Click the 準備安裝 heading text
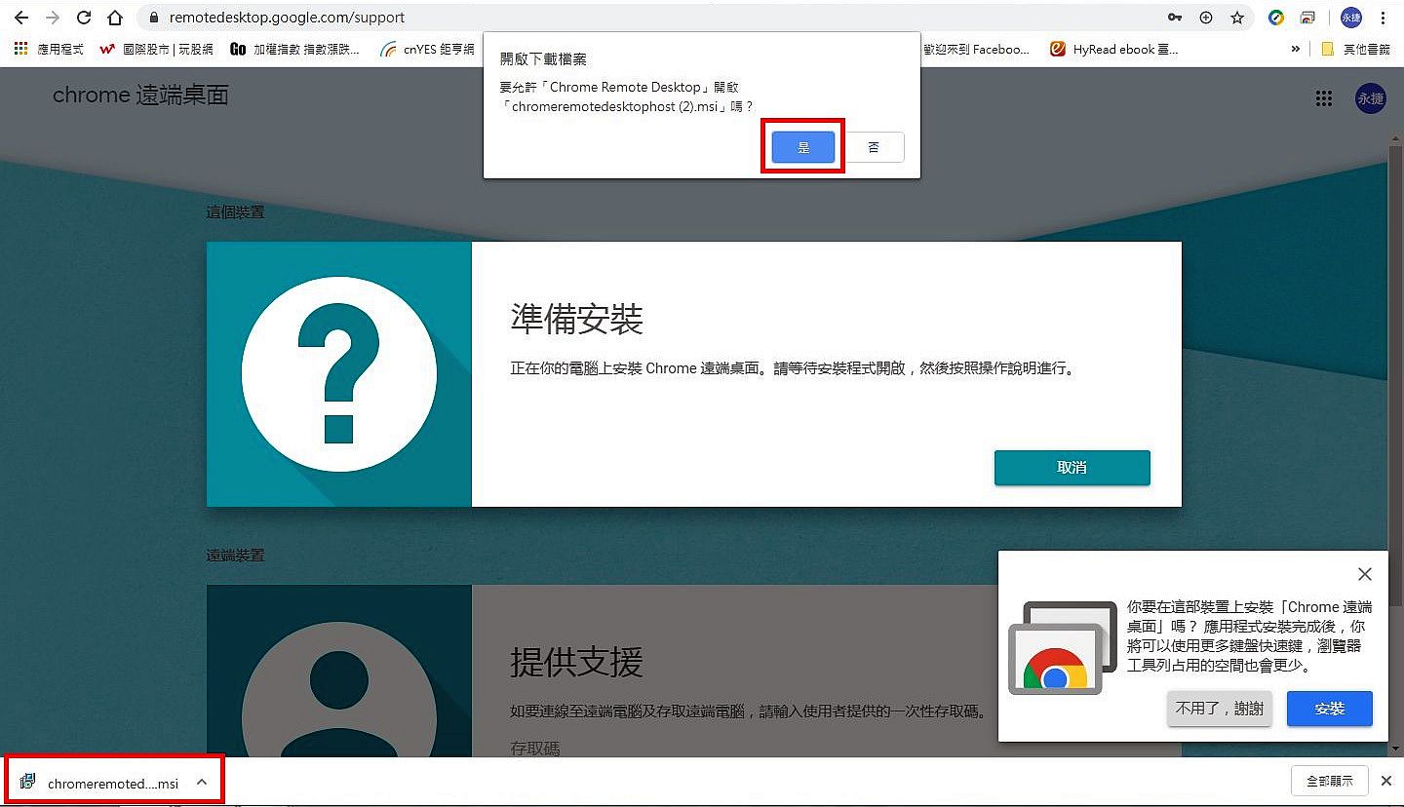1404x807 pixels. (577, 319)
